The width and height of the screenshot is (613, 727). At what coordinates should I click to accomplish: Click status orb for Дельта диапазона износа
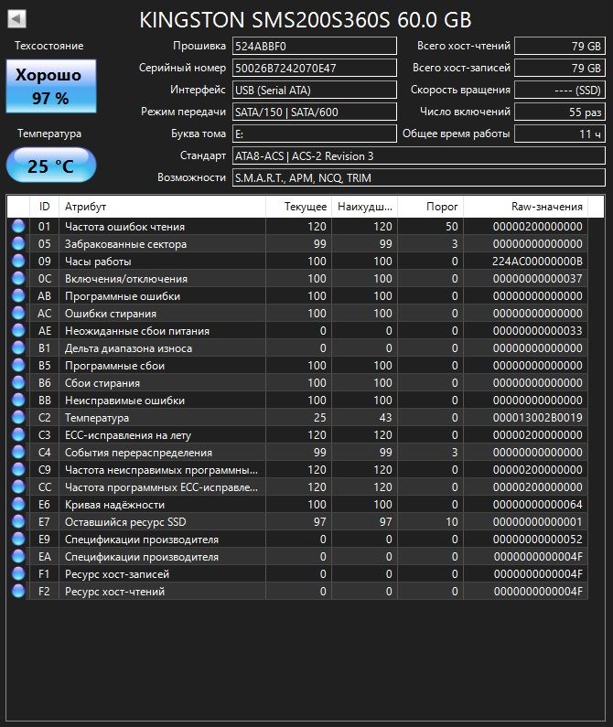pyautogui.click(x=18, y=347)
